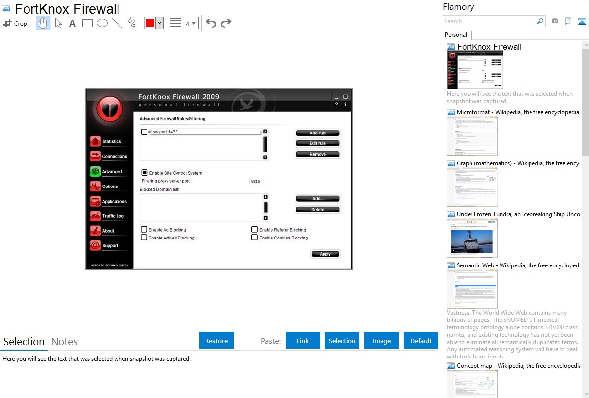Enable ActiveX Blocking checkbox
Viewport: 589px width, 398px height.
[x=144, y=238]
